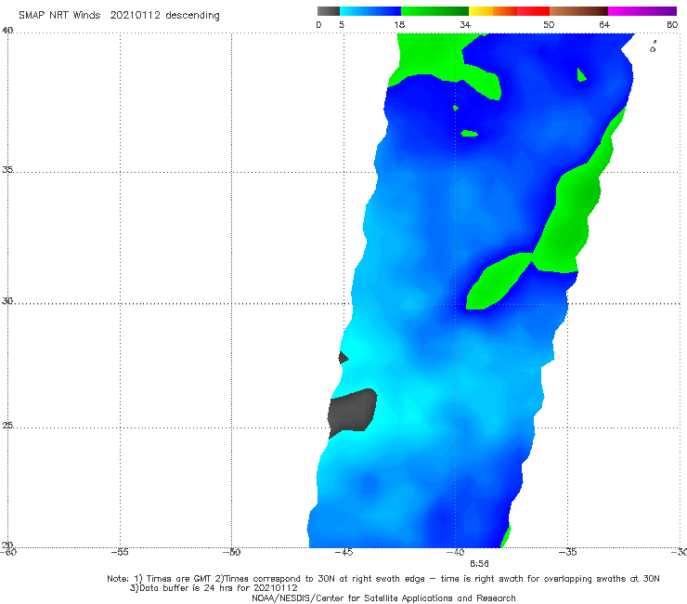The width and height of the screenshot is (687, 604).
Task: Click the brown 50–64 colorbar segment
Action: point(578,11)
